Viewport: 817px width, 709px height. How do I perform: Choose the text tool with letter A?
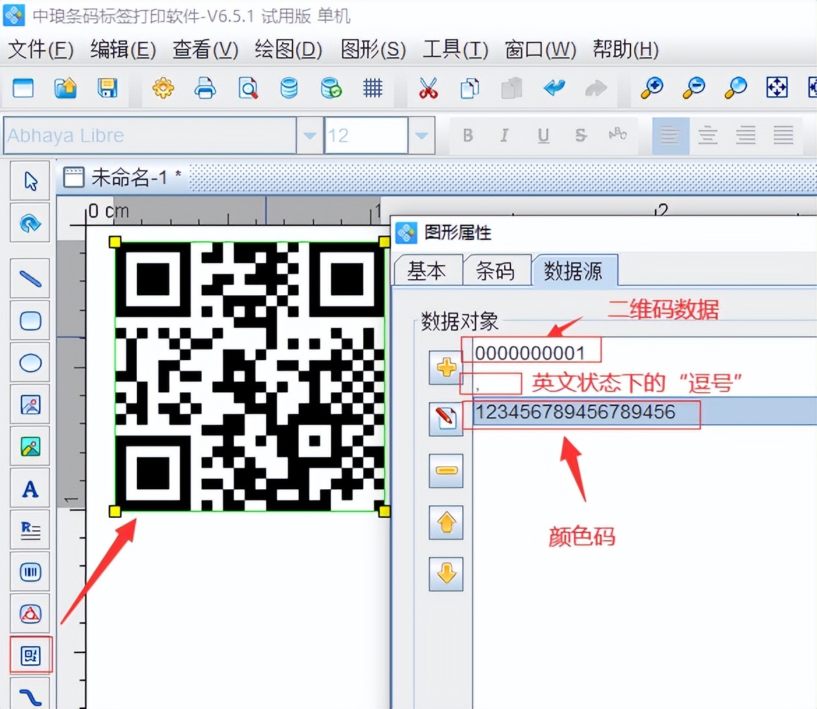tap(31, 488)
